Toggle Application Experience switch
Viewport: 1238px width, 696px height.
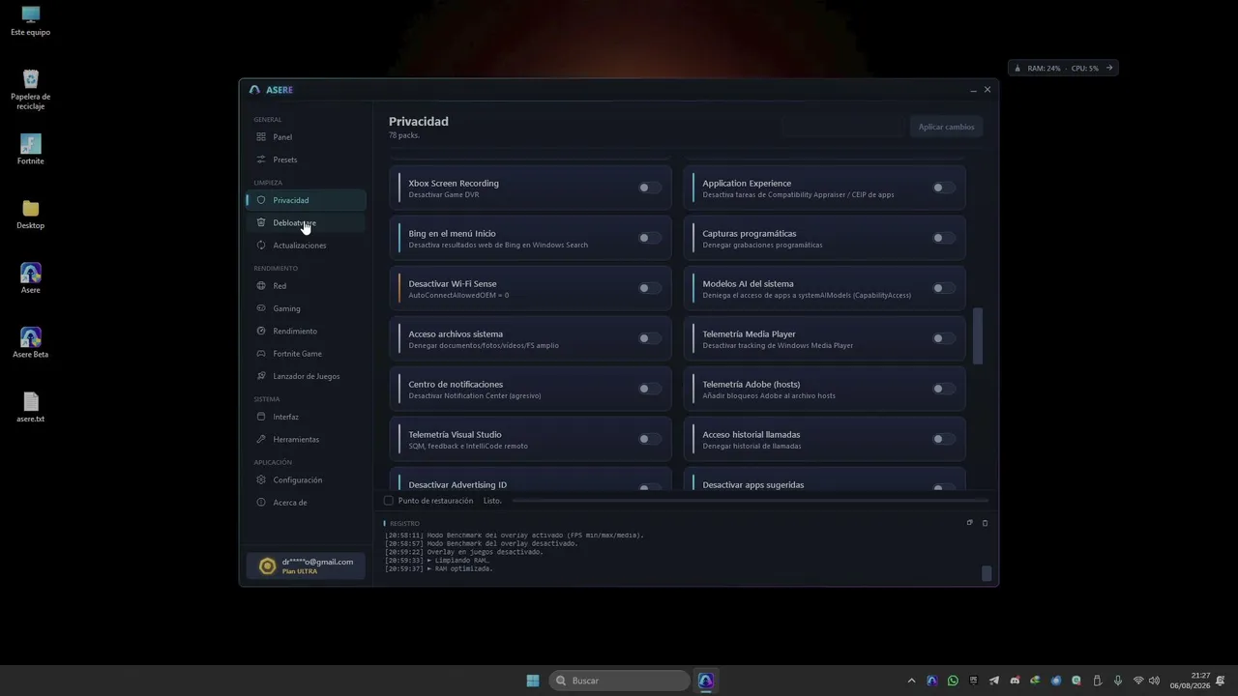(x=943, y=188)
